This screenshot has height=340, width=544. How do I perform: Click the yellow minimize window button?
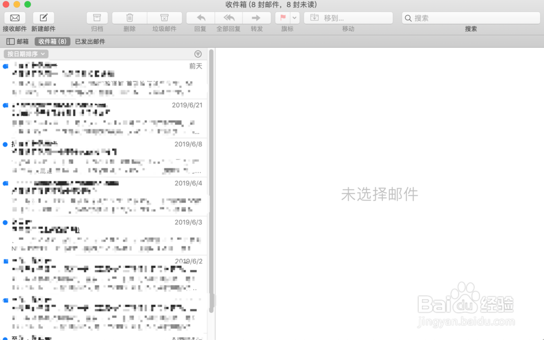coord(17,4)
